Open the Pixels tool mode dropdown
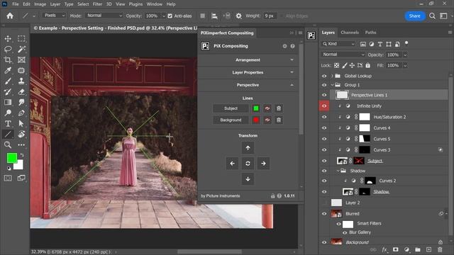Viewport: 454px width, 255px height. point(54,16)
